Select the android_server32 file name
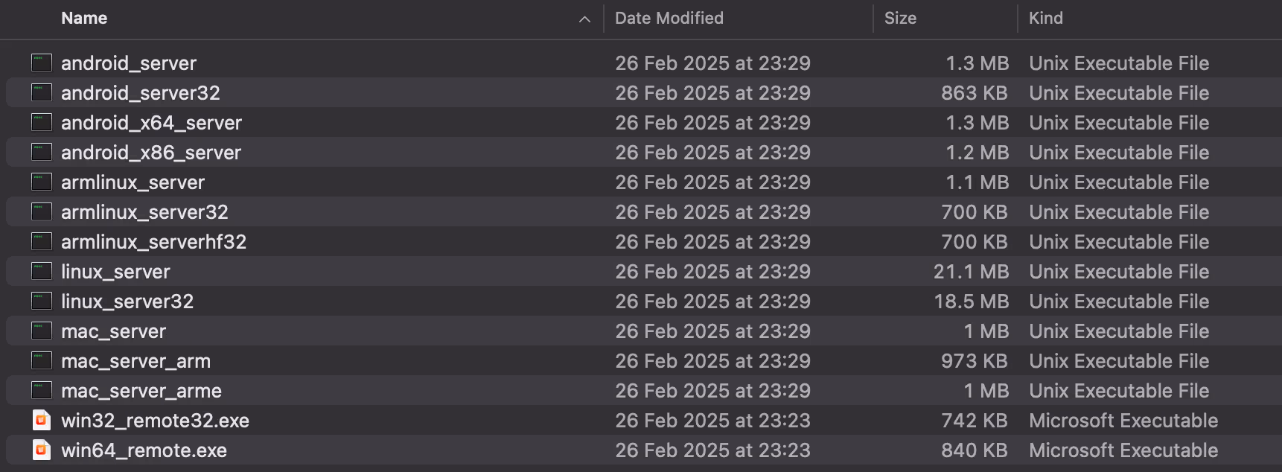This screenshot has width=1282, height=472. tap(141, 93)
